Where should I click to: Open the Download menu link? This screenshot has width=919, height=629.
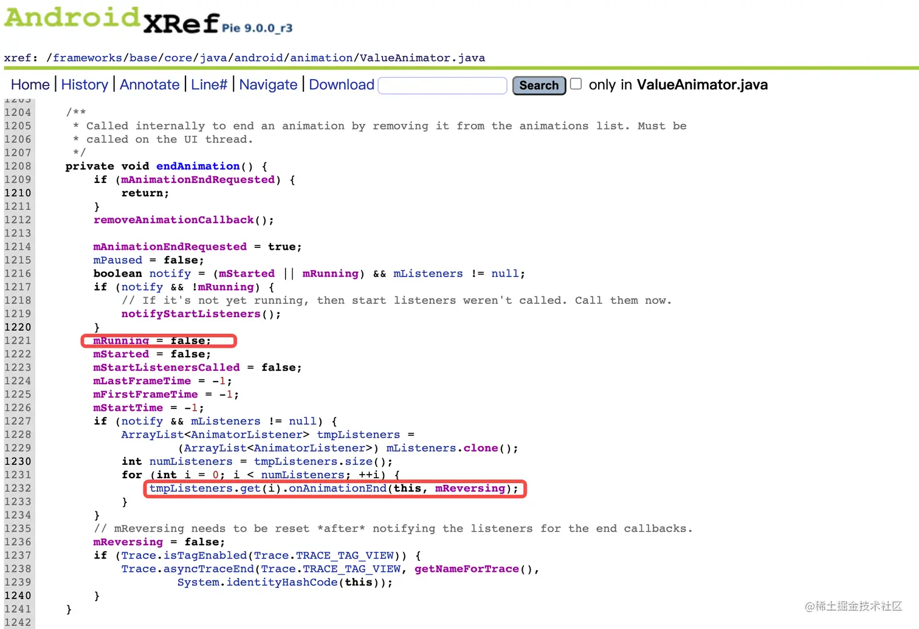342,85
